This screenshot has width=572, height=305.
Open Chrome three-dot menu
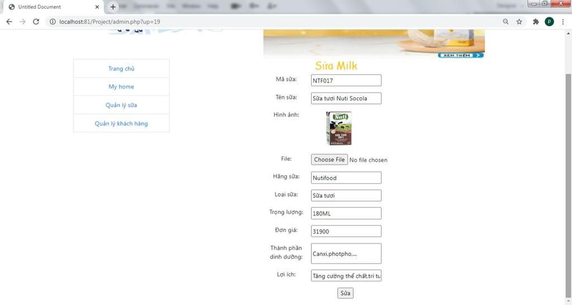tap(563, 22)
